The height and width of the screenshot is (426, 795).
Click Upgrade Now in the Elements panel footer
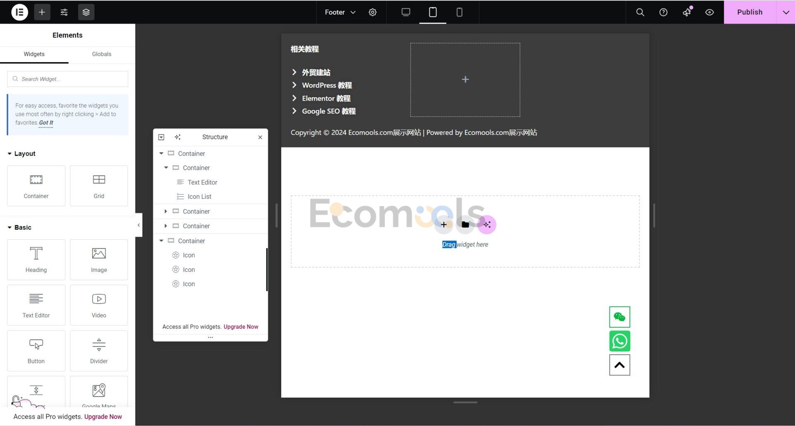[x=103, y=416]
